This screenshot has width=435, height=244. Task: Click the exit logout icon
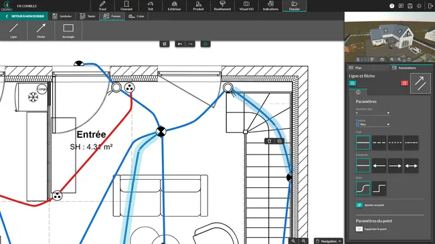tap(430, 6)
